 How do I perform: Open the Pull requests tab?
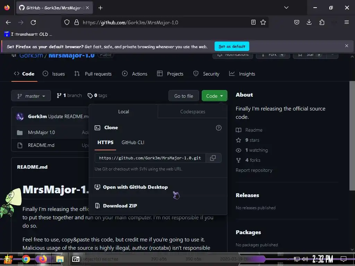[x=93, y=74]
